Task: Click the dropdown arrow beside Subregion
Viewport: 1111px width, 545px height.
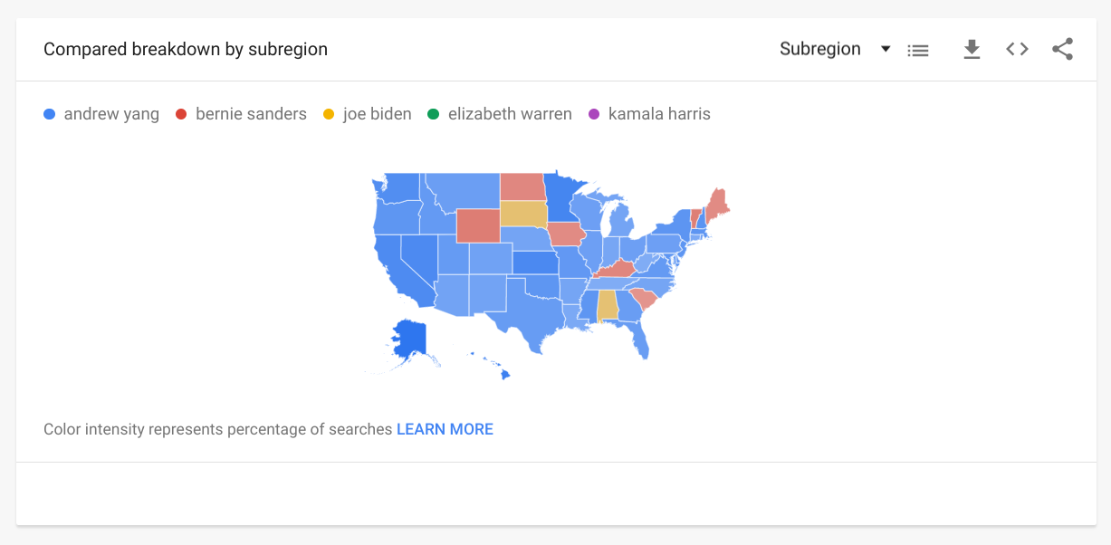Action: pyautogui.click(x=886, y=49)
